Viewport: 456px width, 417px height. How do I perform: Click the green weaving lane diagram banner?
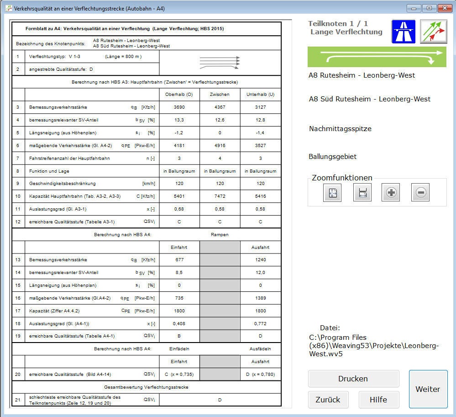pos(377,57)
